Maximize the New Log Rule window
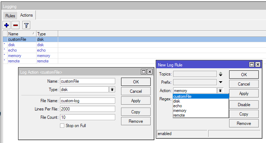This screenshot has height=143, width=266. tap(252, 65)
